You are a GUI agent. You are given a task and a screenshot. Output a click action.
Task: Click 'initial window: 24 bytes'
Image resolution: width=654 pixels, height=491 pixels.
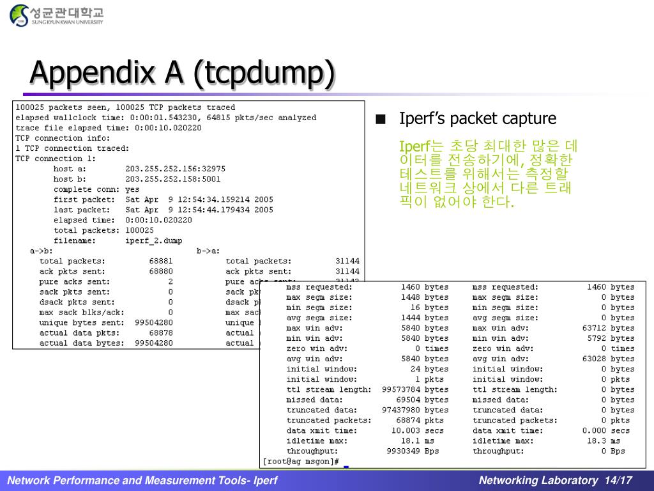[367, 369]
